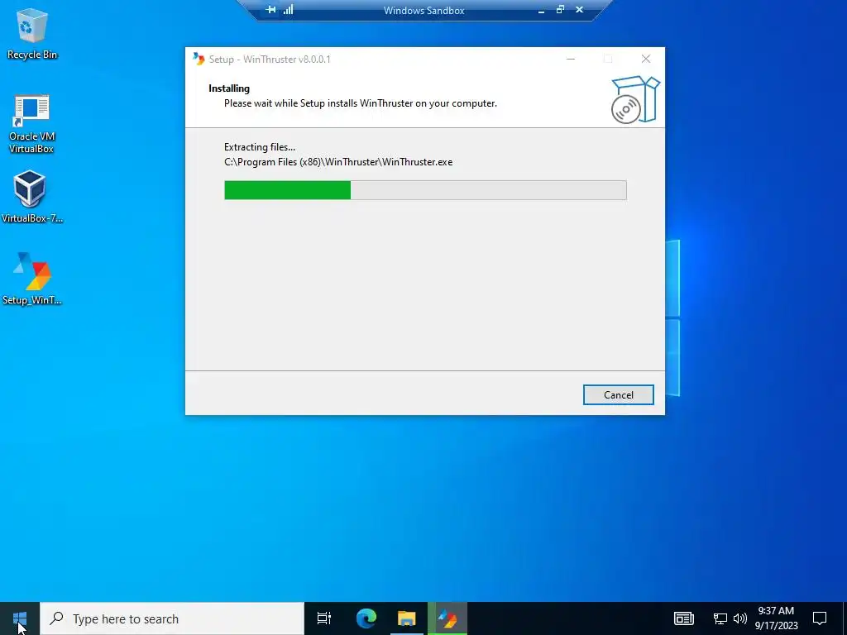
Task: Check the Sandbox connection signal icon
Action: [x=289, y=10]
